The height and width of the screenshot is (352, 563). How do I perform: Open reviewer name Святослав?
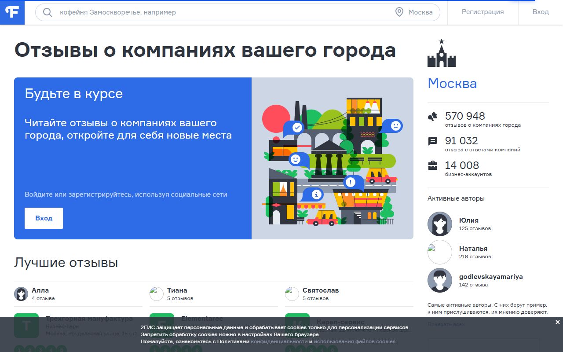[x=321, y=290]
